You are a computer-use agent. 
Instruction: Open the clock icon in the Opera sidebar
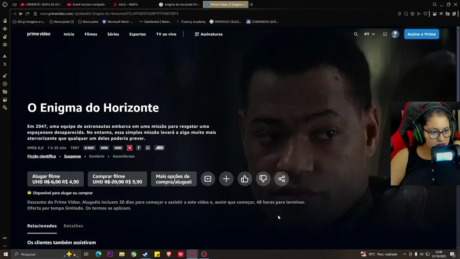pyautogui.click(x=5, y=84)
